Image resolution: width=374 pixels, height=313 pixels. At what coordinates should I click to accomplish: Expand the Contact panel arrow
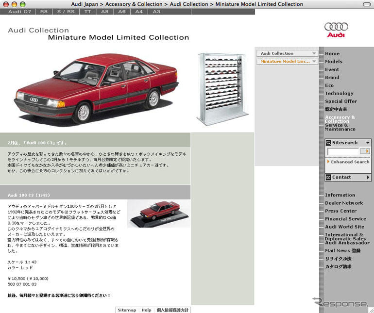368,177
